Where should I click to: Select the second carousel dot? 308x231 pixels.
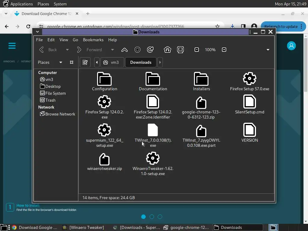click(152, 217)
